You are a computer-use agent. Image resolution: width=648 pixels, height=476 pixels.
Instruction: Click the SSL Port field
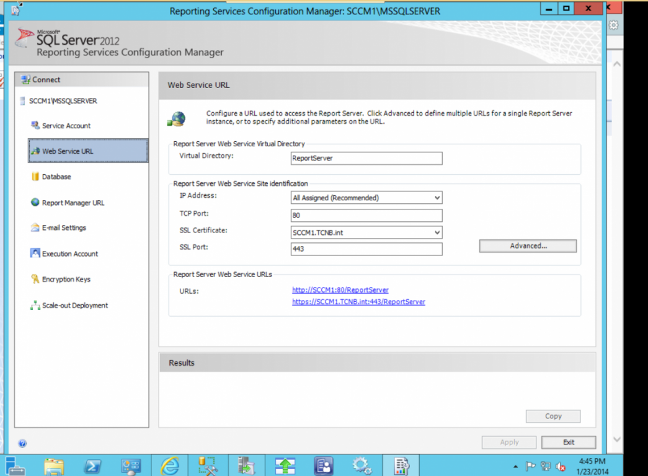[x=366, y=249]
